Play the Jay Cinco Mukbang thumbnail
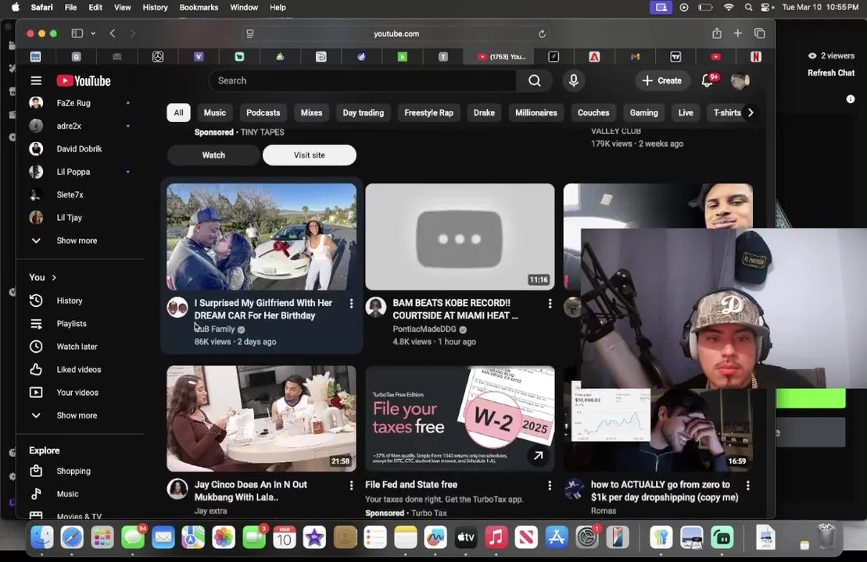The height and width of the screenshot is (562, 867). 262,418
